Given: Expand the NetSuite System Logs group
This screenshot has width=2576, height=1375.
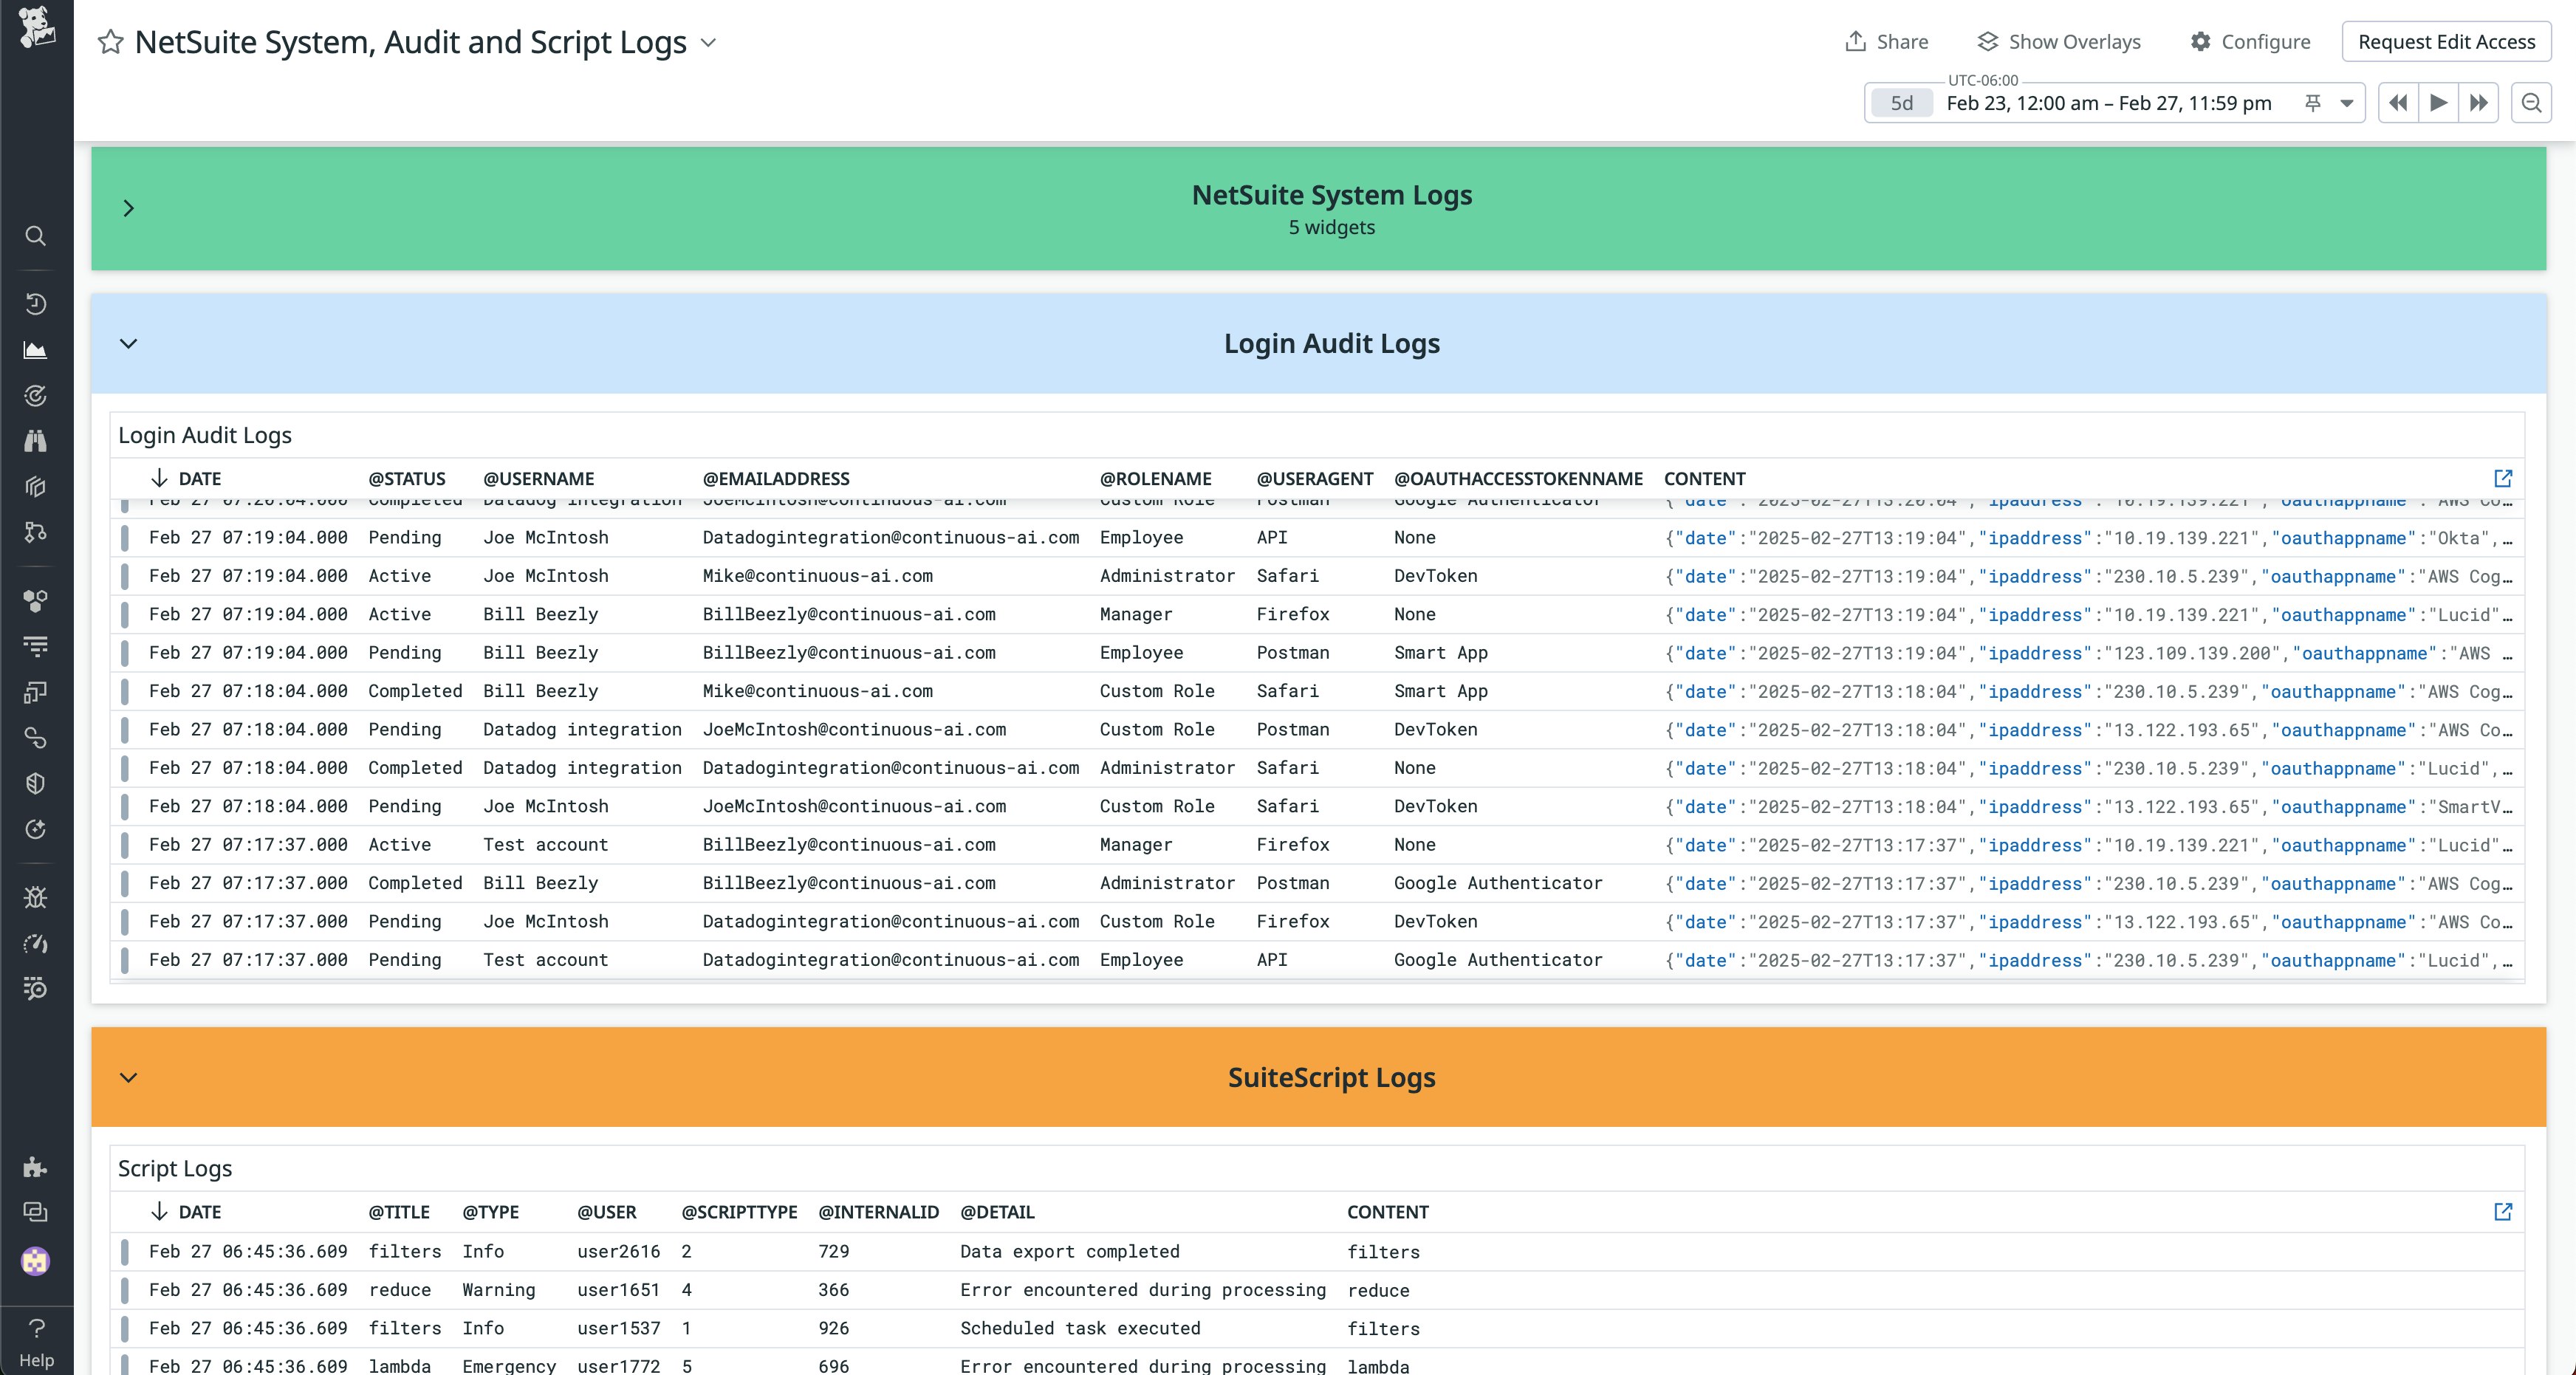Looking at the screenshot, I should click(129, 208).
